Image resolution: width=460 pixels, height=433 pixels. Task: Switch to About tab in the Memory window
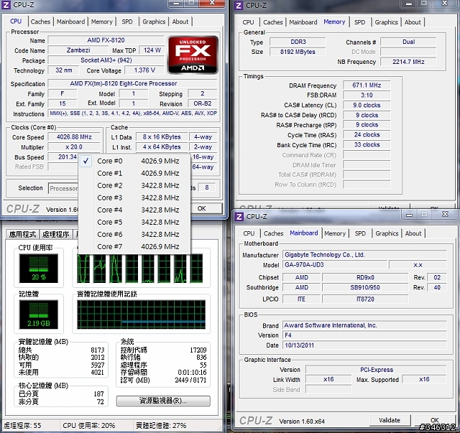click(x=413, y=22)
